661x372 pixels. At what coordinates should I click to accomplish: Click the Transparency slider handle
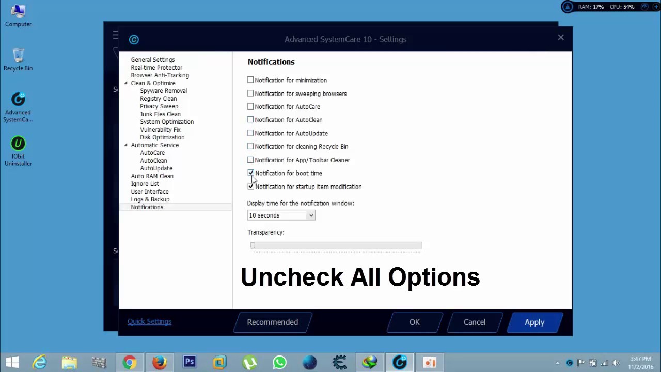253,245
